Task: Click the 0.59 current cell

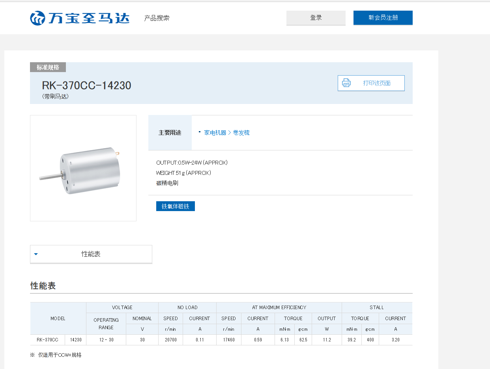Action: coord(258,340)
